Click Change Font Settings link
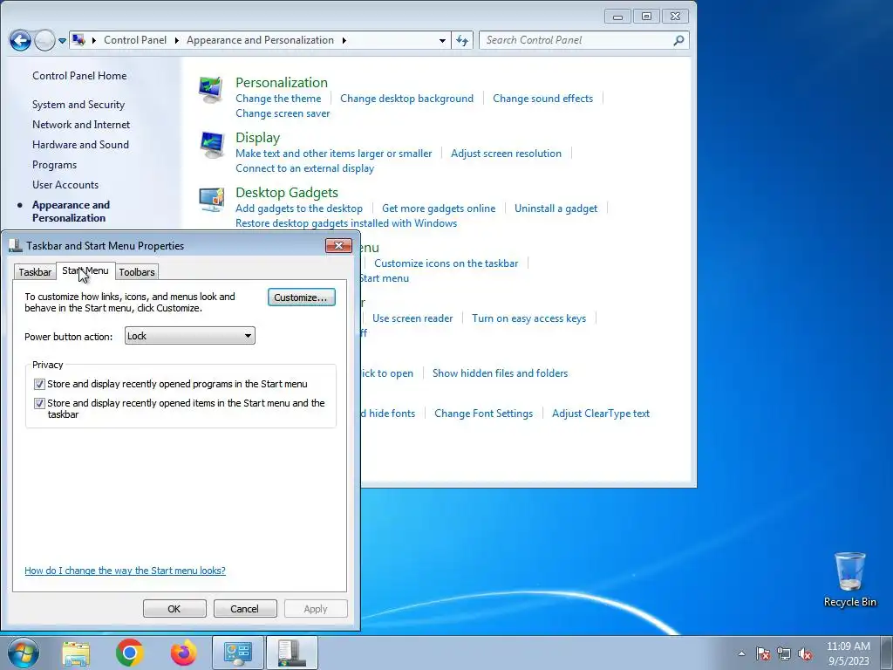This screenshot has width=893, height=670. 483,413
